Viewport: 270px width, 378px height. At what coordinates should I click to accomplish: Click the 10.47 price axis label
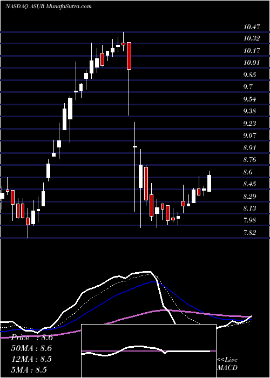coord(252,26)
